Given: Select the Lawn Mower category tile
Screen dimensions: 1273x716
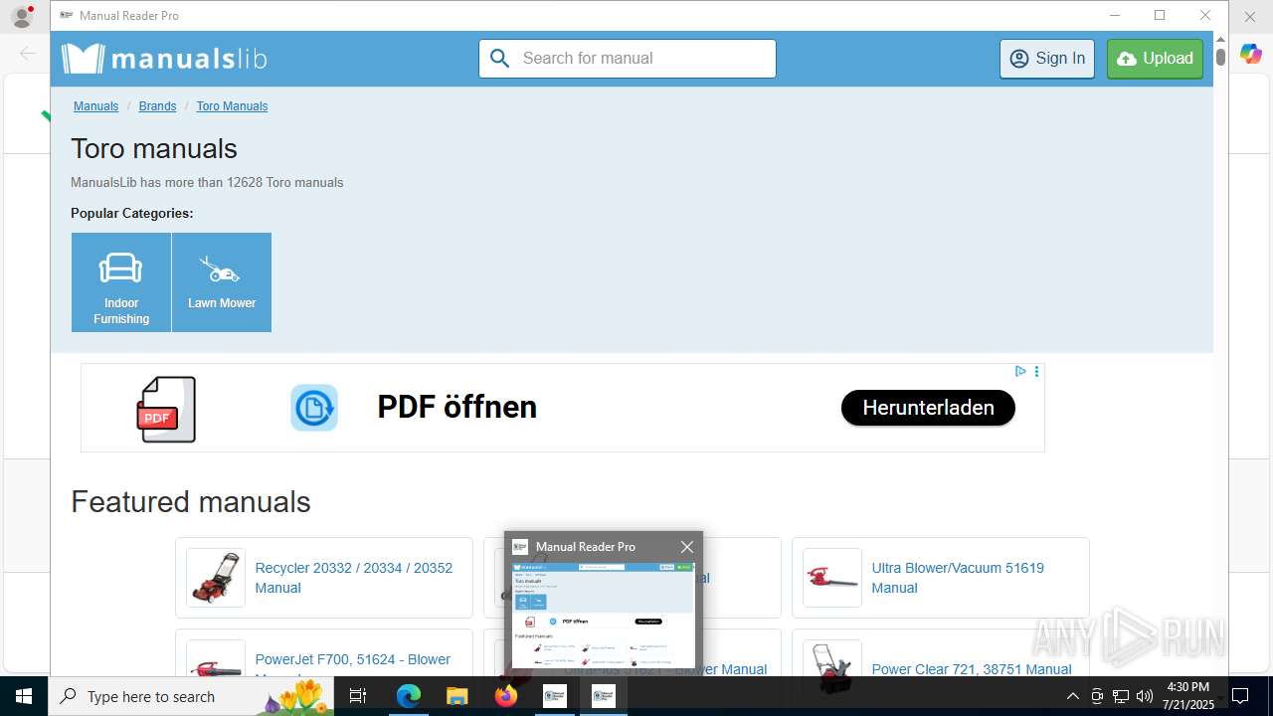Looking at the screenshot, I should coord(222,282).
